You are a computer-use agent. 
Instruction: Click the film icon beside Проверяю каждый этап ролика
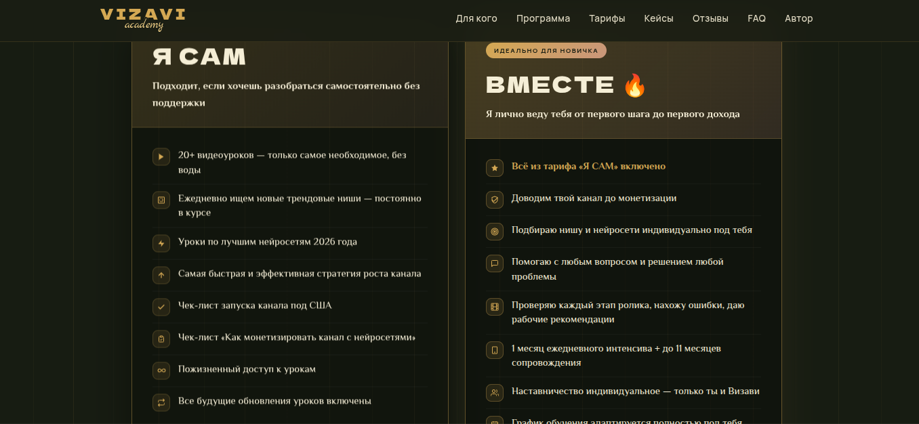[x=495, y=307]
